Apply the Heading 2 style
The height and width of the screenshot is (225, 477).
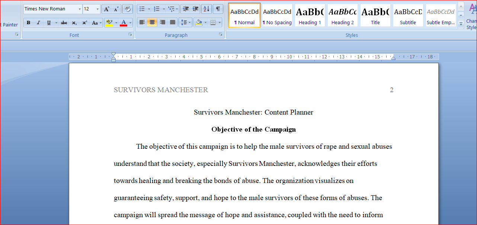(x=343, y=15)
